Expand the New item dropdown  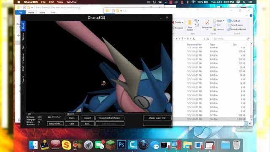coord(197,21)
